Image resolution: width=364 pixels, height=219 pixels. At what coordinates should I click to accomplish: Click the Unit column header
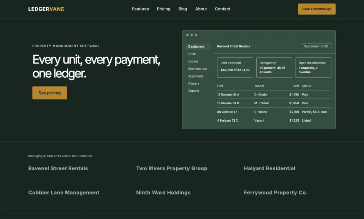[220, 86]
